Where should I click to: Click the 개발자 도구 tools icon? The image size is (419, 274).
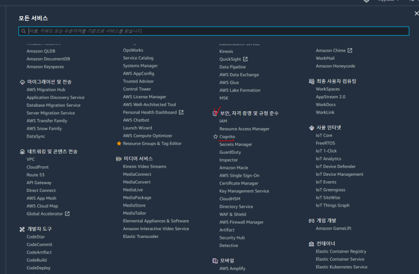tap(22, 229)
